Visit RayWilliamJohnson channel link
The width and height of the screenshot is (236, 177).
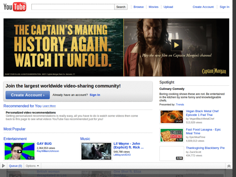coord(48,151)
